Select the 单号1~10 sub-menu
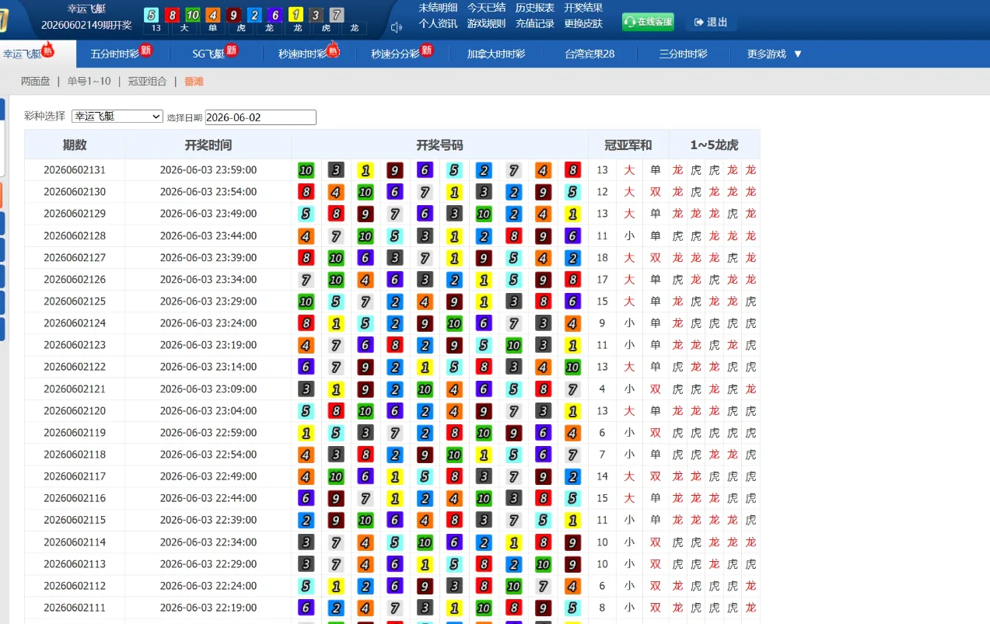The height and width of the screenshot is (624, 990). coord(89,81)
